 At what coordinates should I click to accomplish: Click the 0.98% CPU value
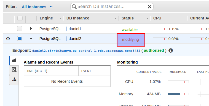(x=173, y=39)
